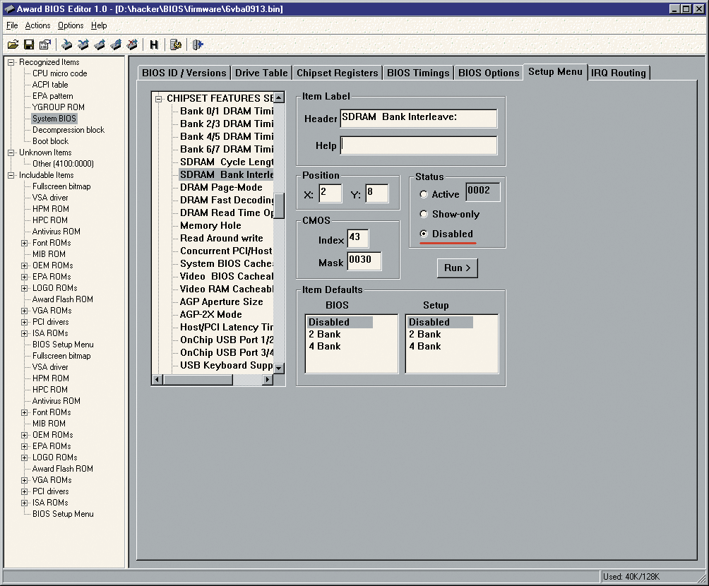Open the Help menu
Viewport: 709px width, 586px height.
point(99,25)
